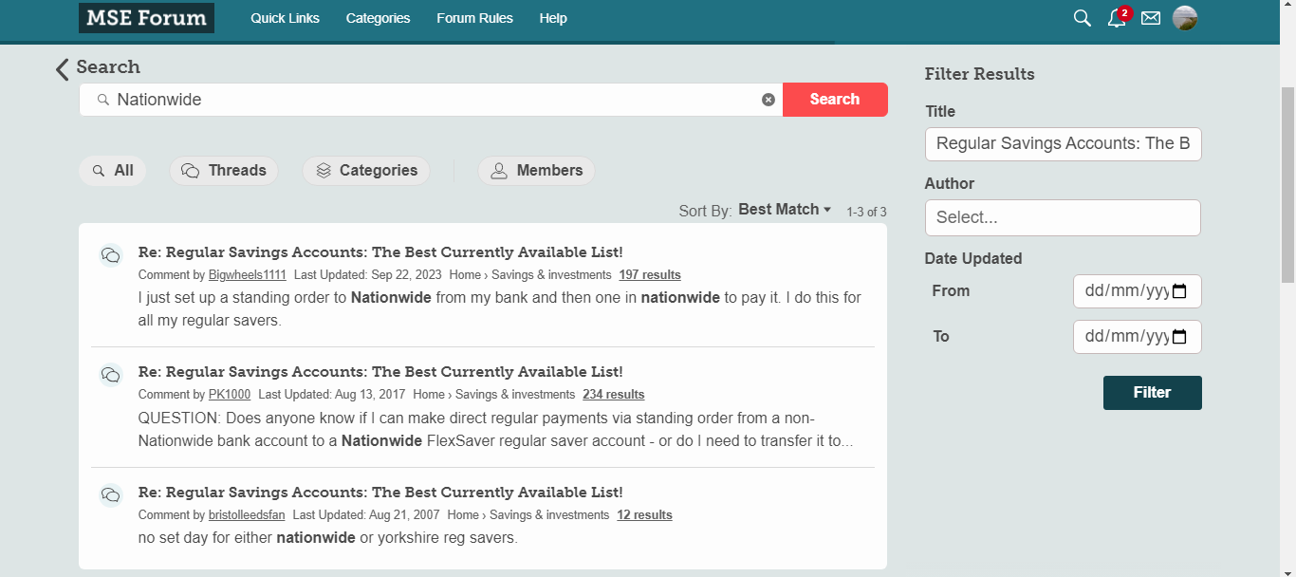
Task: Click breadcrumb in the bristolleedsfan result
Action: [x=528, y=515]
